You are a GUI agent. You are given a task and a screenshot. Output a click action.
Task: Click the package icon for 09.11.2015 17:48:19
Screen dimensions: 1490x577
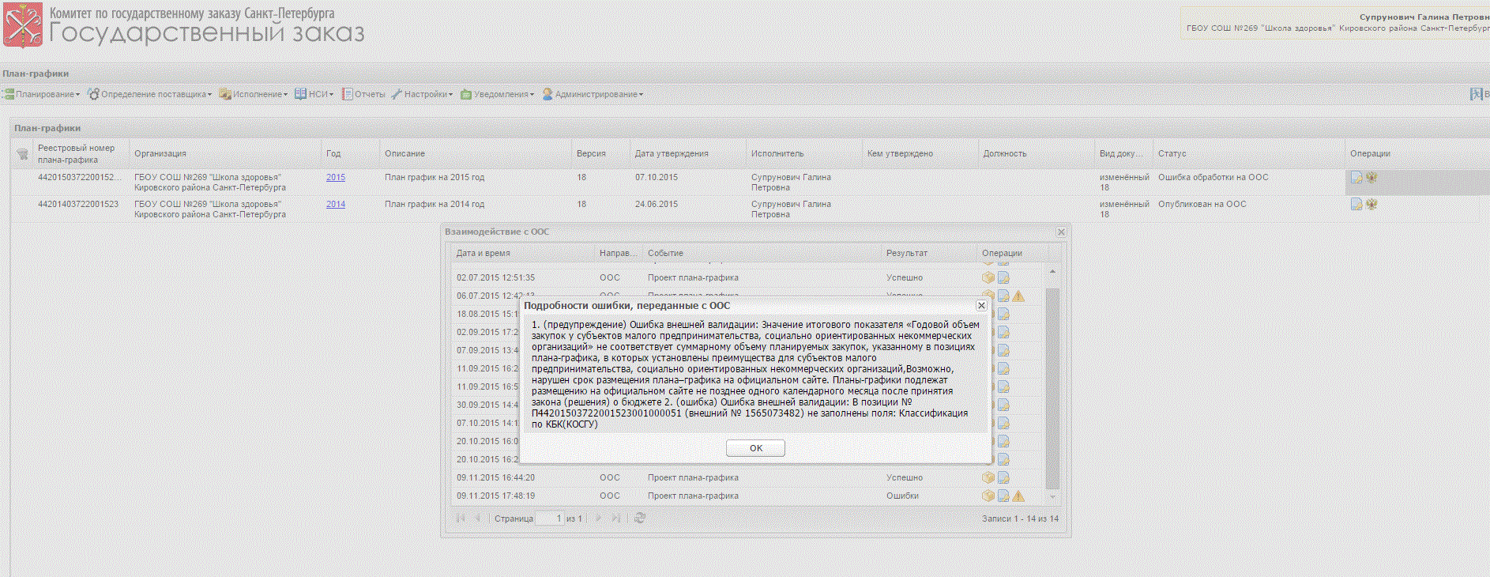(988, 496)
